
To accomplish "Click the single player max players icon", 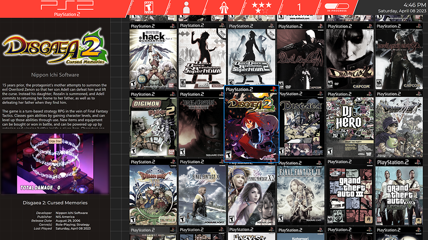I will click(186, 8).
